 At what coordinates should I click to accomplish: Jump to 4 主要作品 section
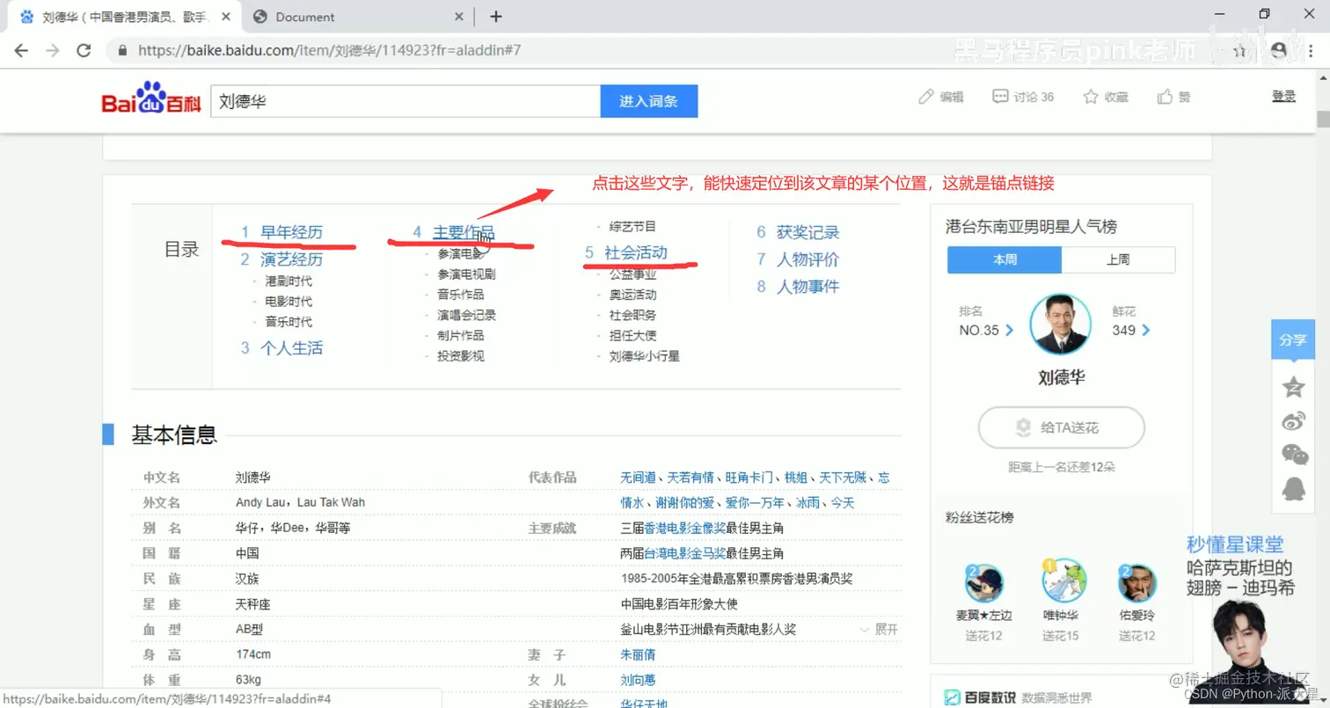[454, 232]
